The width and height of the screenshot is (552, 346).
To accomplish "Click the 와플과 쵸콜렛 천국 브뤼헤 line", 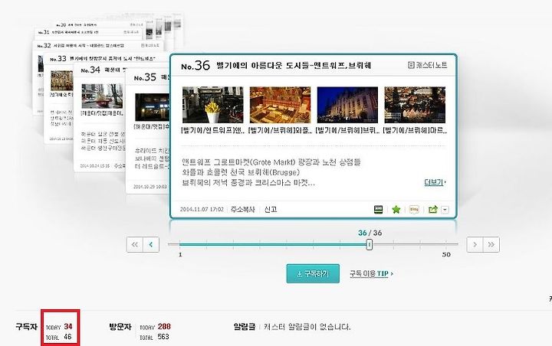I will 242,172.
